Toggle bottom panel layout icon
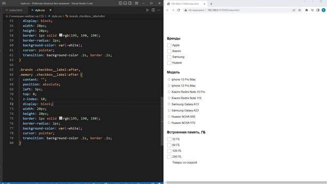 click(125, 3)
